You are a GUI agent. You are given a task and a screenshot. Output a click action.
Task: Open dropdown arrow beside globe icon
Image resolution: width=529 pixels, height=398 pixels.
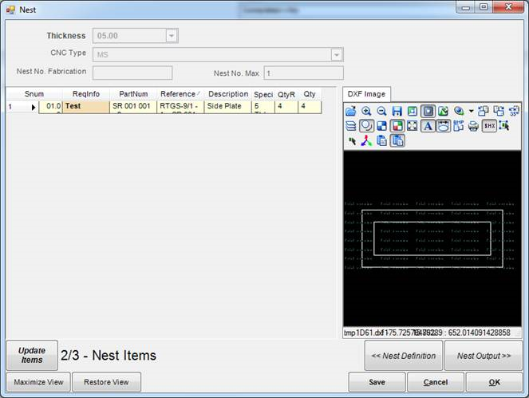point(471,112)
